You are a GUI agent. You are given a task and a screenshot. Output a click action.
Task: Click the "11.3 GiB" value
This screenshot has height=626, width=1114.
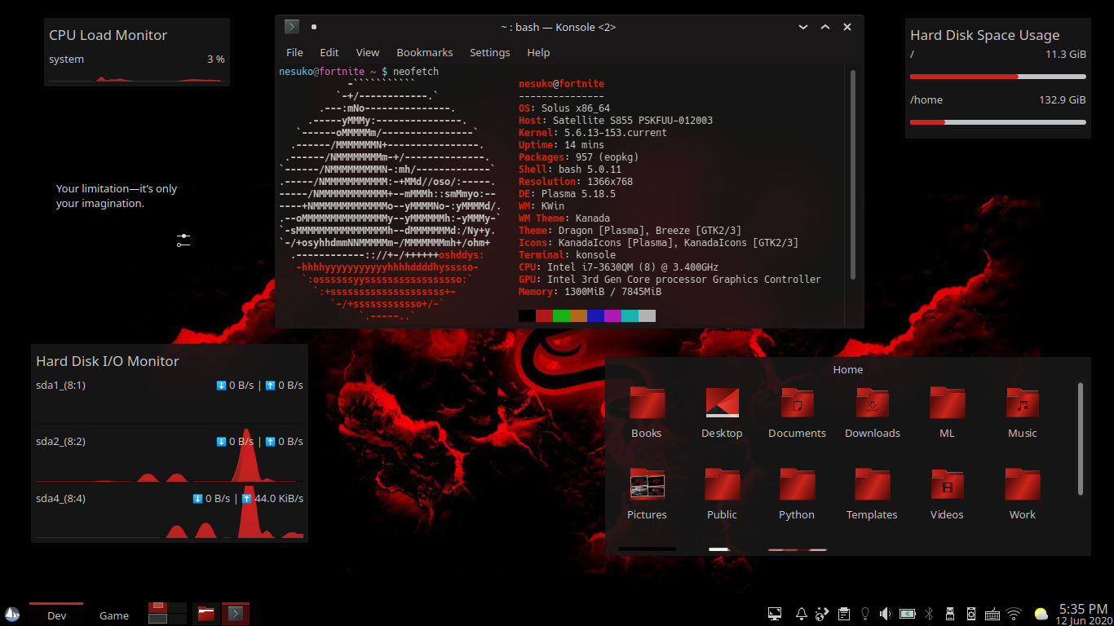1066,54
